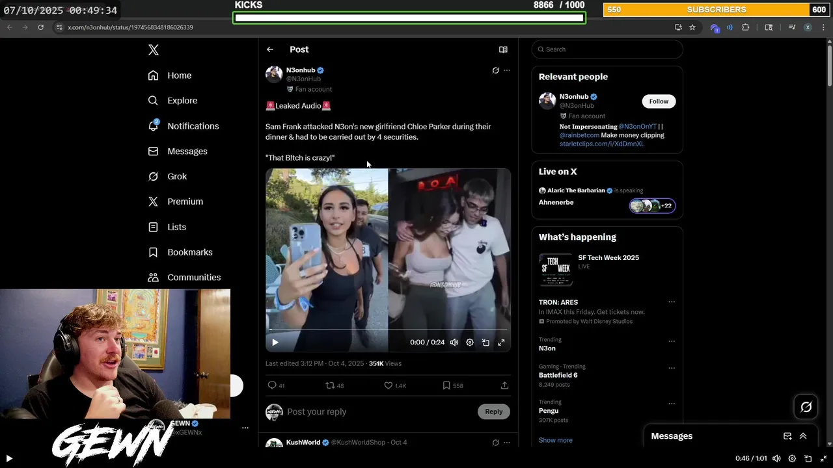Open browser extensions puzzle icon
Screen dimensions: 833x468
click(746, 27)
